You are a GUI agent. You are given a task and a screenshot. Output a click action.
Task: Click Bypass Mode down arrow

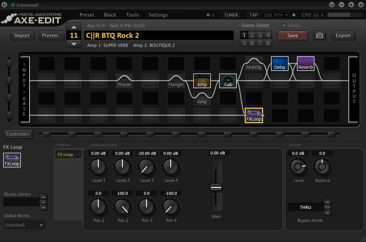[327, 212]
